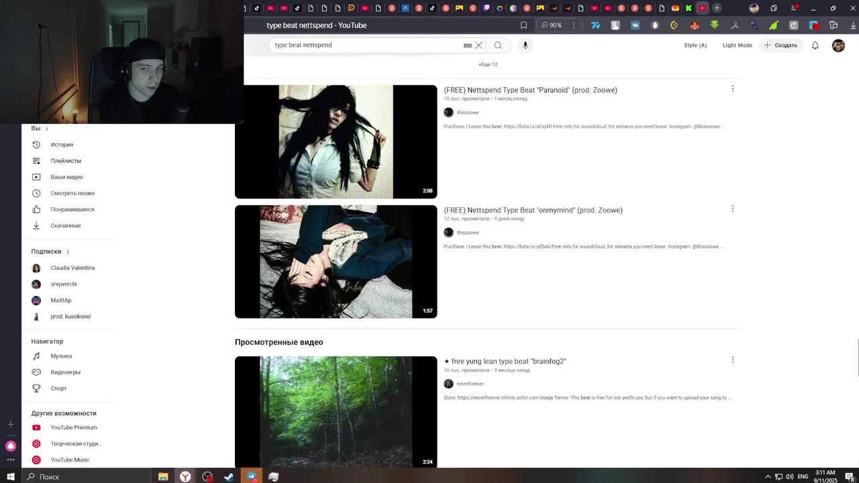859x483 pixels.
Task: Click the voice search microphone icon
Action: click(x=525, y=45)
